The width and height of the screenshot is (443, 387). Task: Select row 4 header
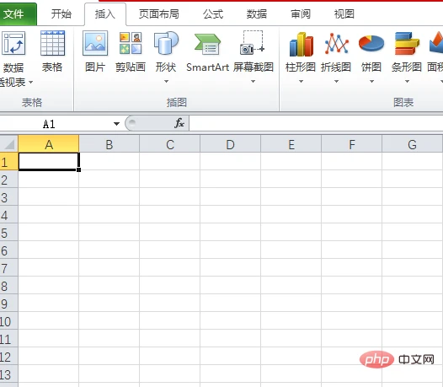pyautogui.click(x=8, y=215)
